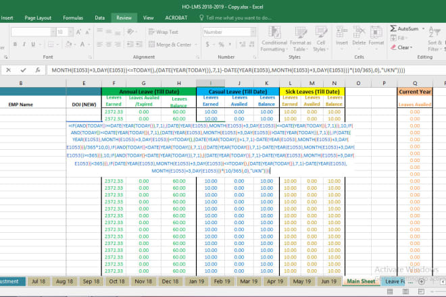Image resolution: width=446 pixels, height=297 pixels.
Task: Select column header G
Action: (143, 83)
